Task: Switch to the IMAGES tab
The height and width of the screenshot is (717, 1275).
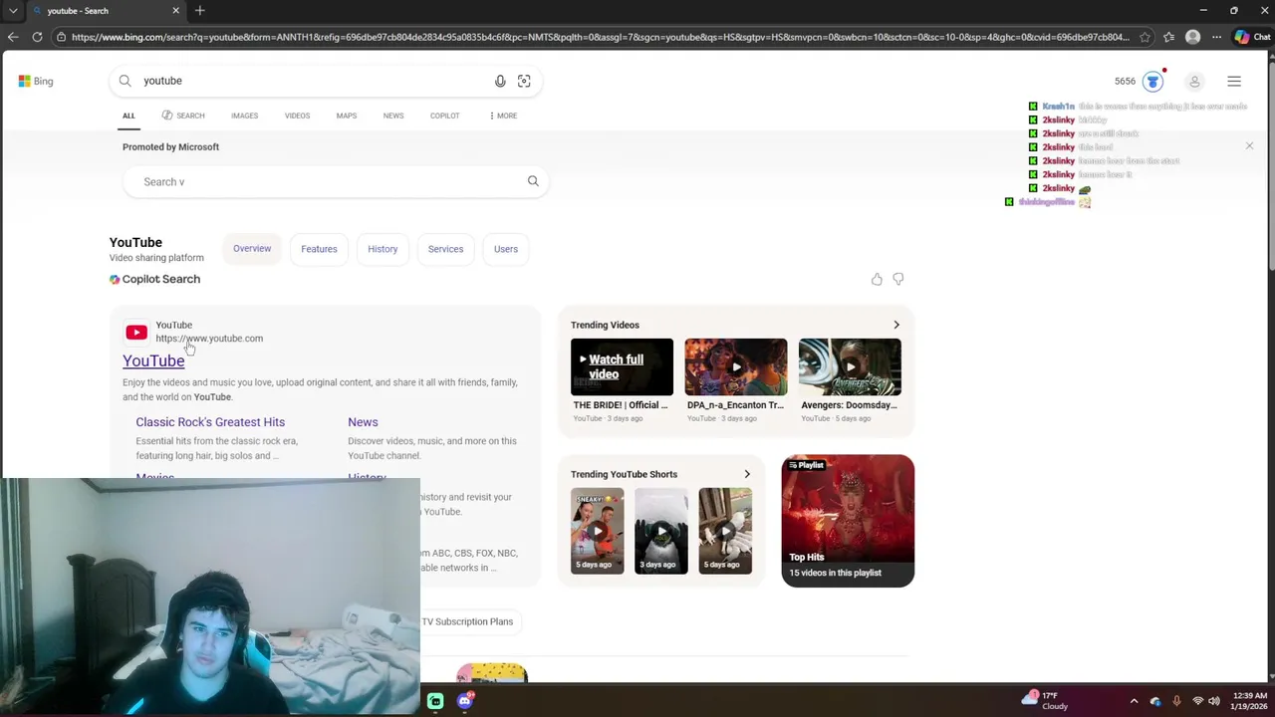Action: [x=244, y=116]
